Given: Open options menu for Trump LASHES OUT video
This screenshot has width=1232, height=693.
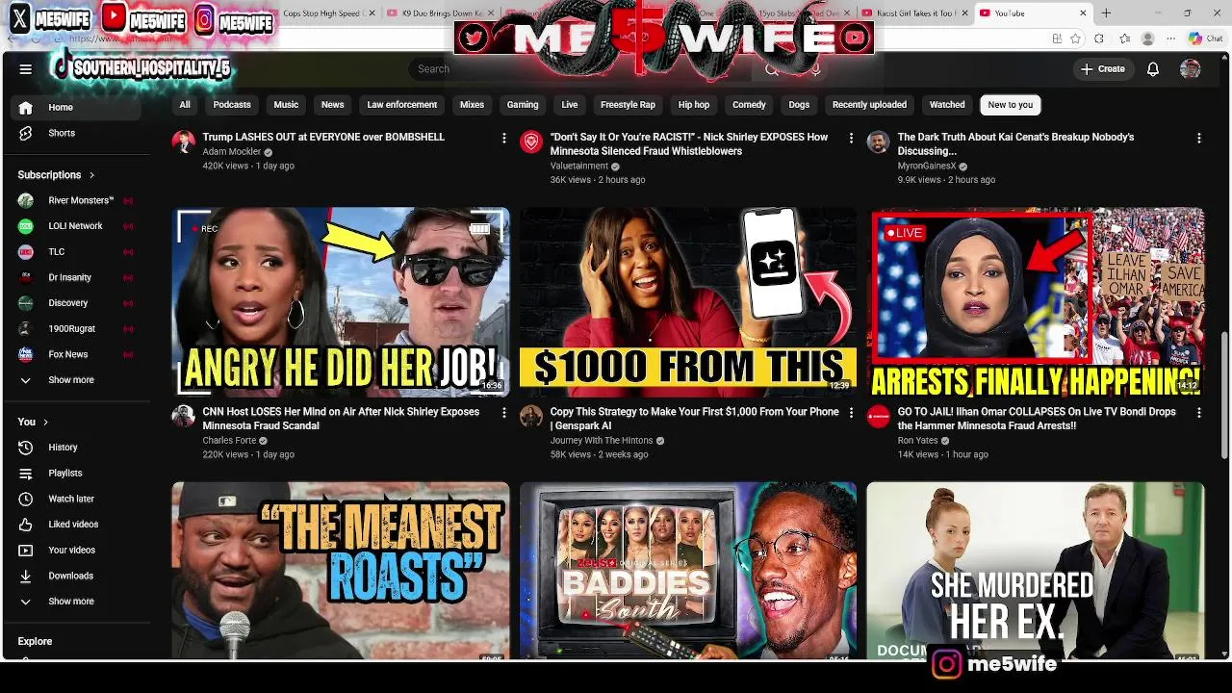Looking at the screenshot, I should click(x=503, y=139).
